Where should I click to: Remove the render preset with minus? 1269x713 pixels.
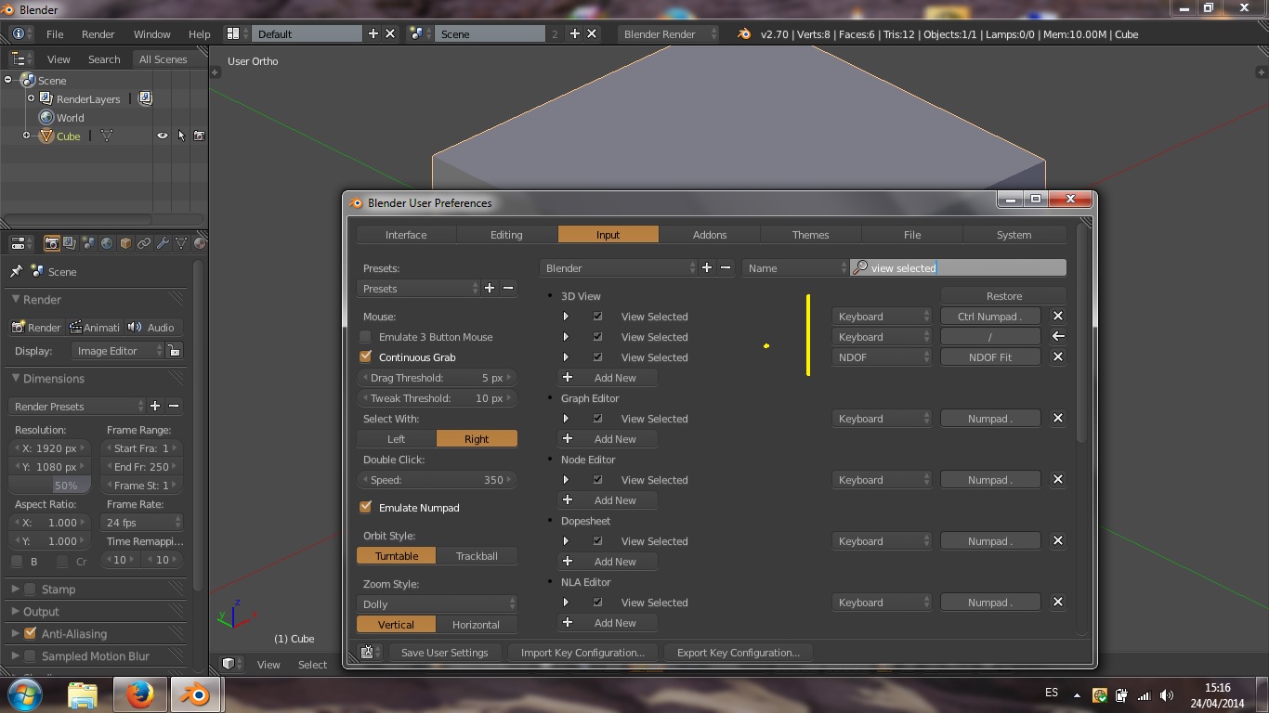coord(174,406)
